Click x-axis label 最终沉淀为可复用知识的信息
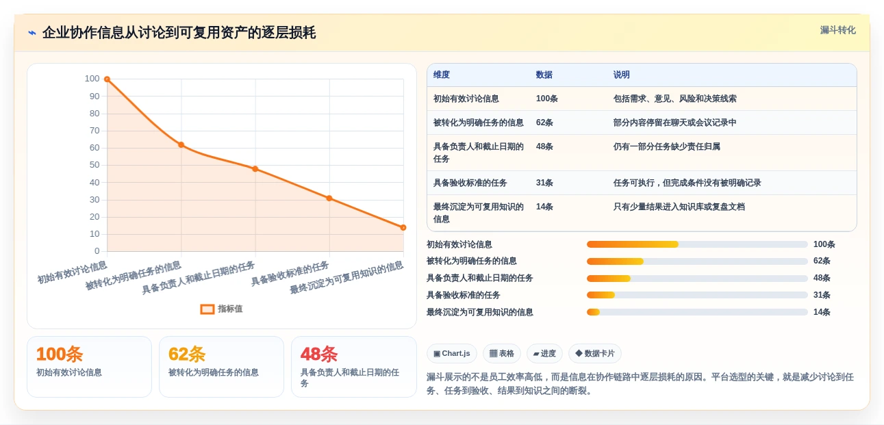The width and height of the screenshot is (884, 425). (347, 278)
